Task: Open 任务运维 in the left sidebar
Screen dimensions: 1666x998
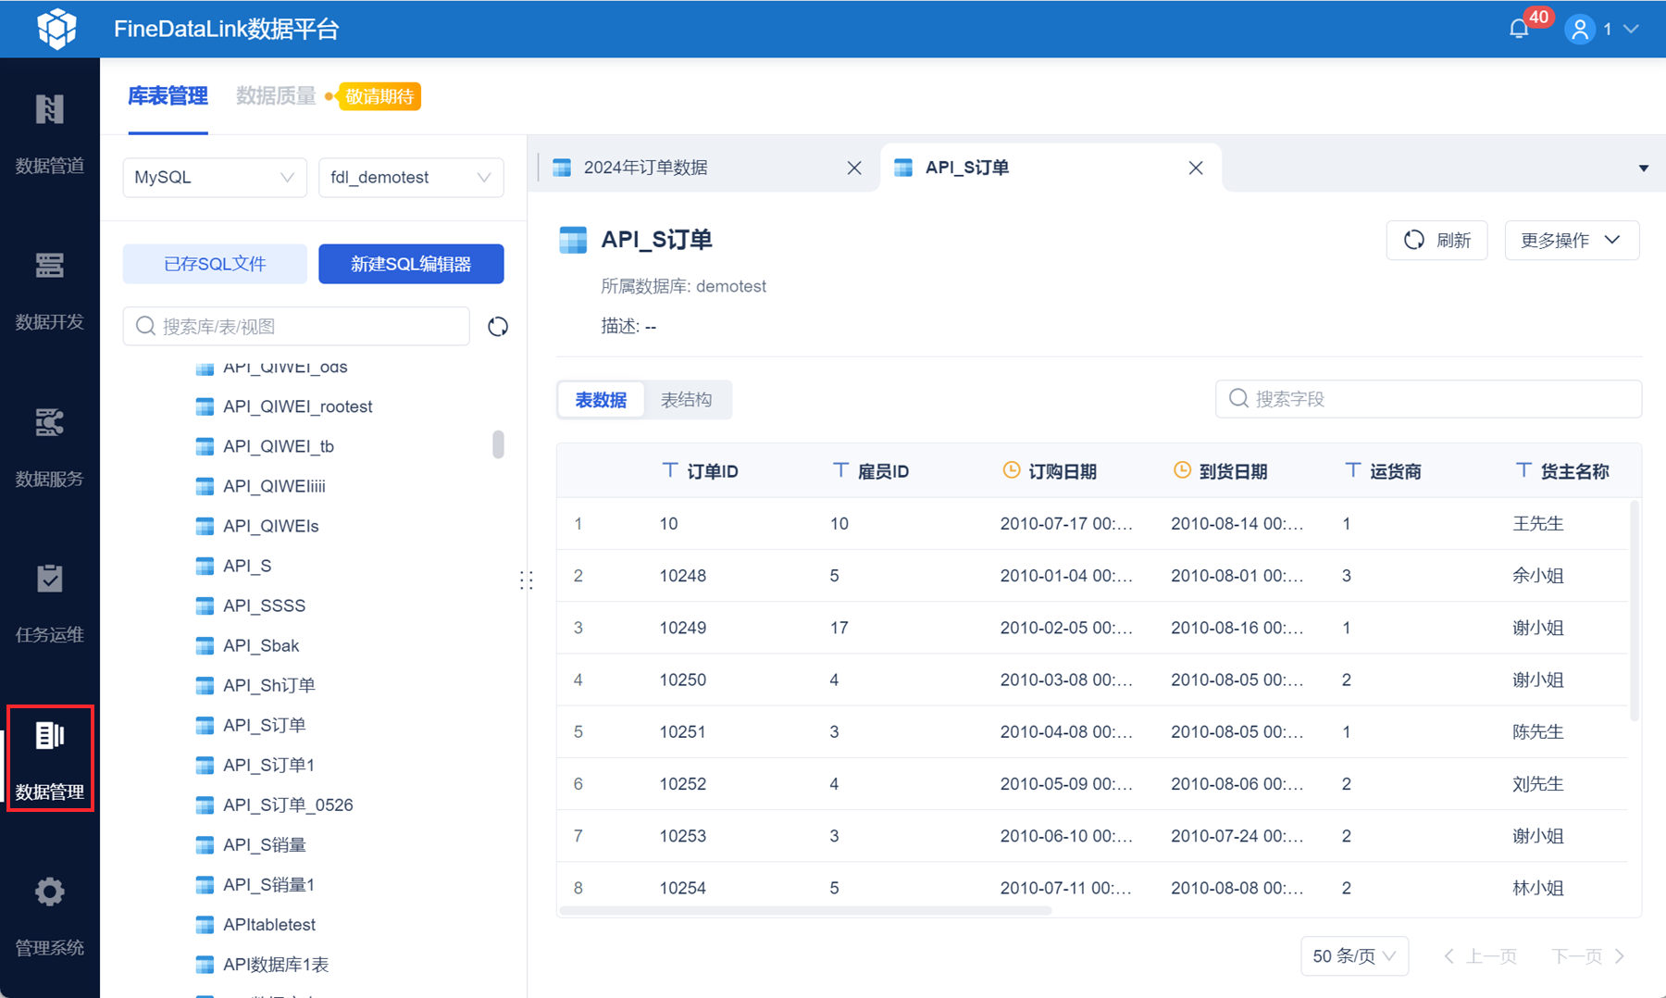Action: point(50,604)
